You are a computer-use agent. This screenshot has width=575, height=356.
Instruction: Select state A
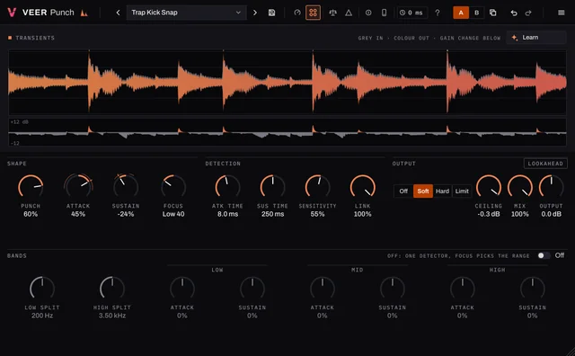pyautogui.click(x=461, y=13)
